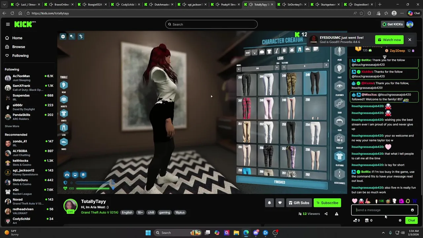Click Watch now on EYESOUSMC notification
423x238 pixels.
389,40
